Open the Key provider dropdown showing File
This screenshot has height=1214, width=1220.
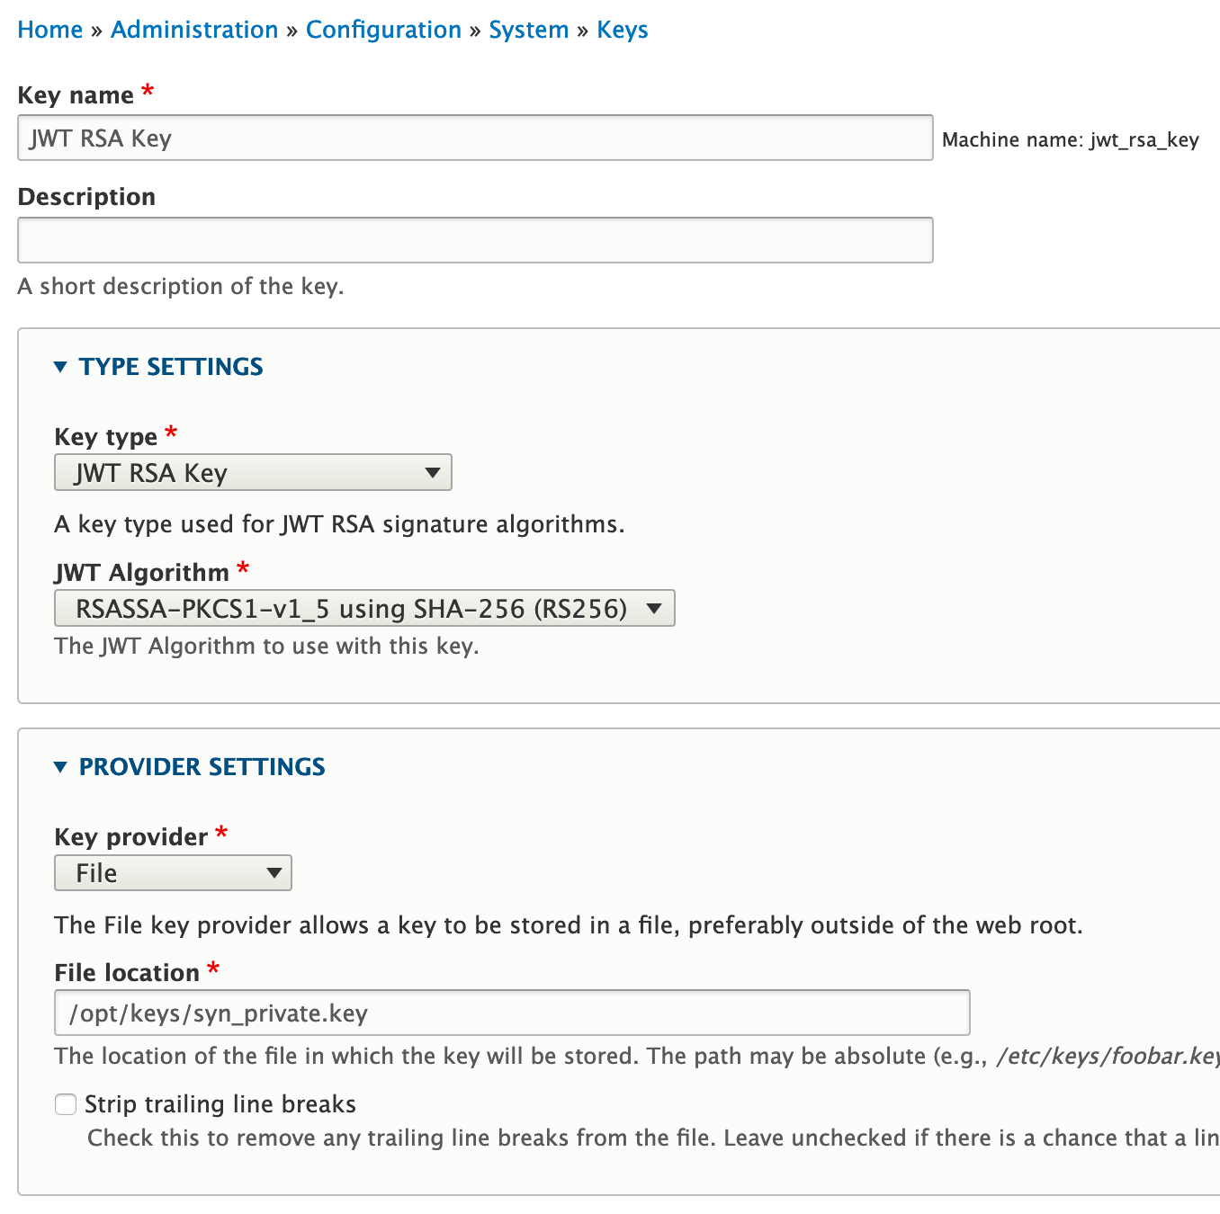coord(171,872)
